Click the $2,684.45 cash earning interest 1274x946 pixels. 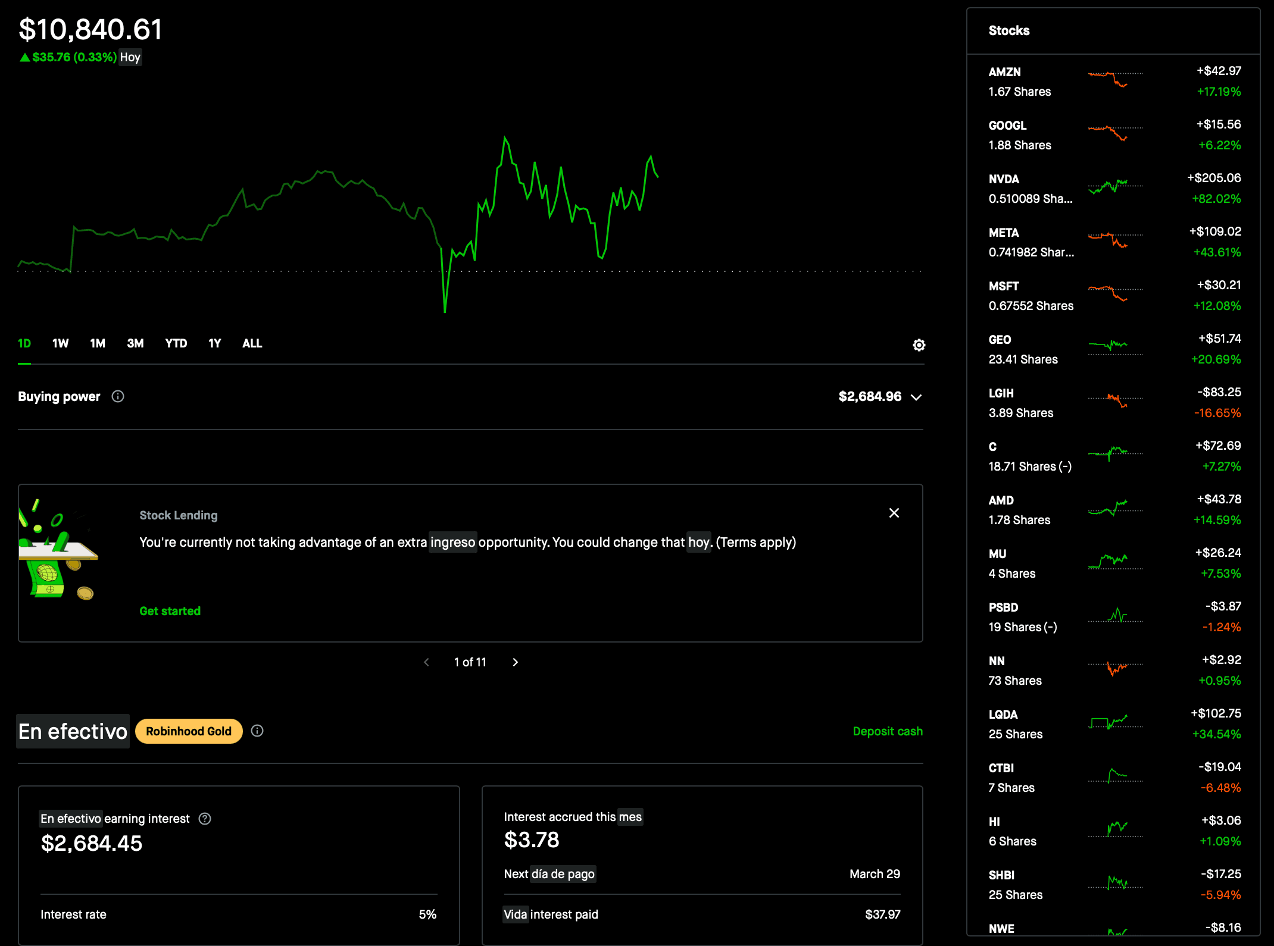click(92, 843)
